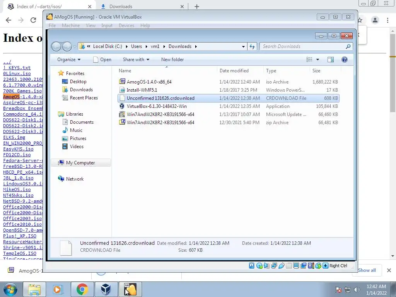396x297 pixels.
Task: Open Windows Explorer taskbar icon
Action: point(34,289)
